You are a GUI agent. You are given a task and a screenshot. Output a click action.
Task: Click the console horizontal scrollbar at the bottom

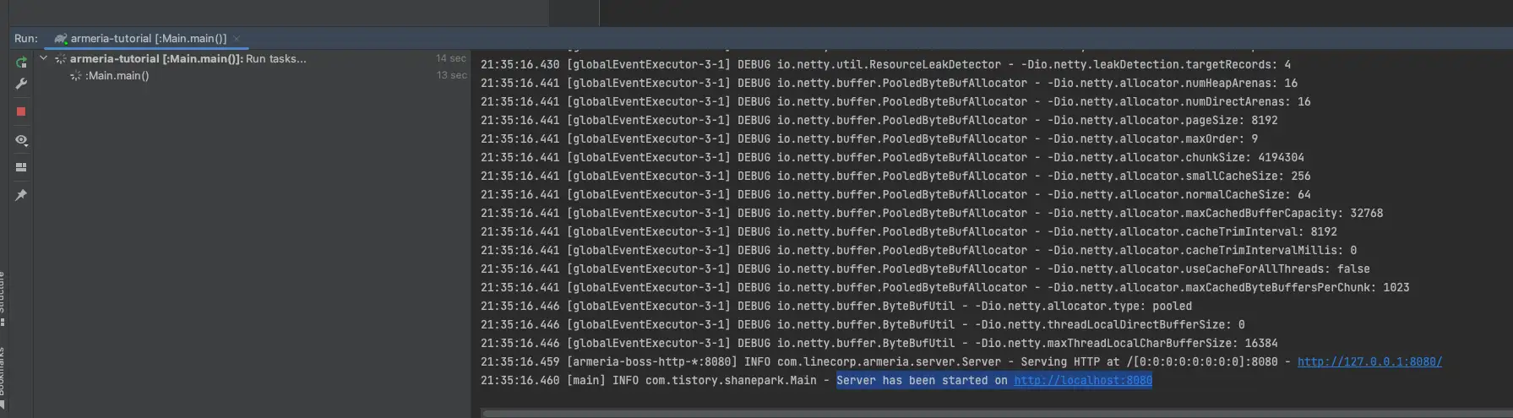[997, 414]
